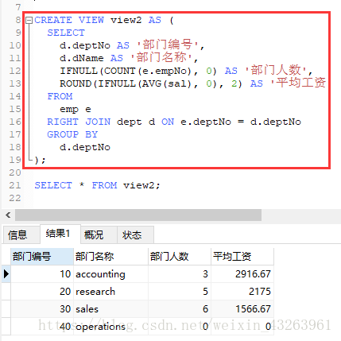Select the 部门编号 column header
The width and height of the screenshot is (341, 341).
[x=42, y=257]
